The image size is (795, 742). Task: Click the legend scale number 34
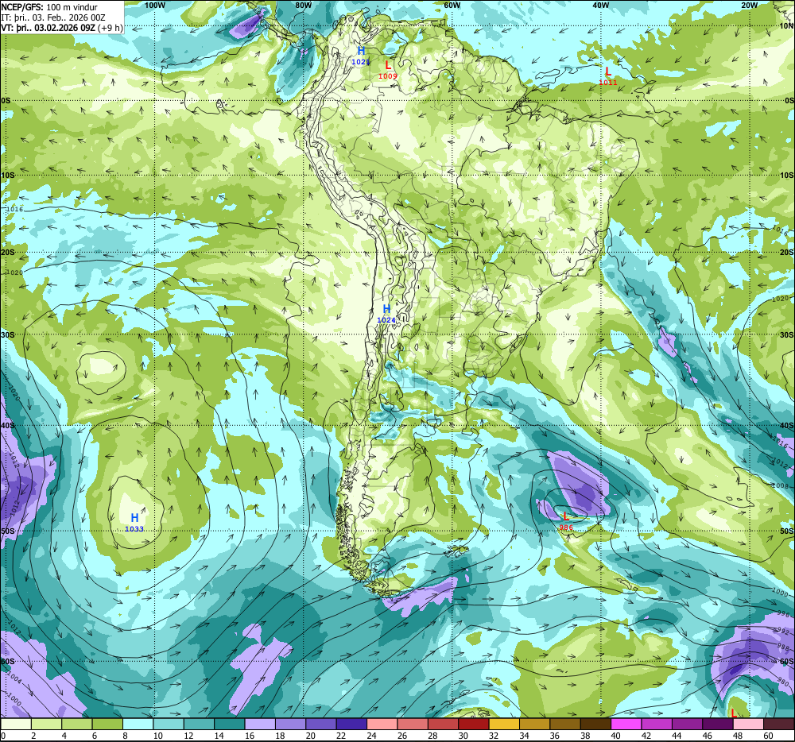coord(524,736)
